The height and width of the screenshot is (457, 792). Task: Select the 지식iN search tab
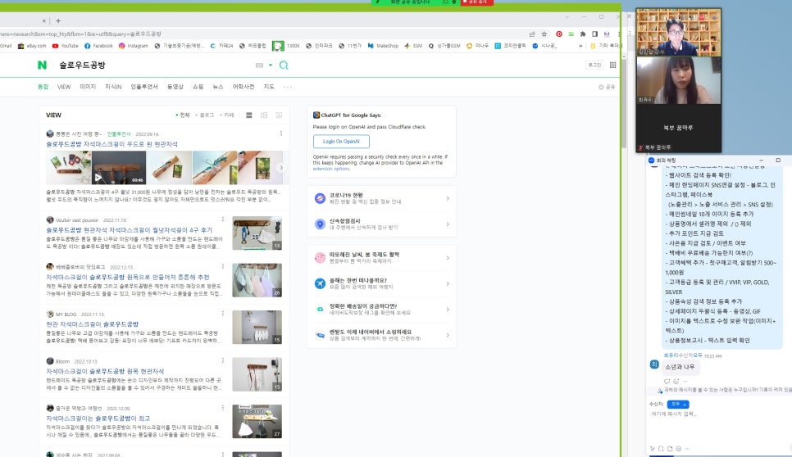(x=113, y=87)
